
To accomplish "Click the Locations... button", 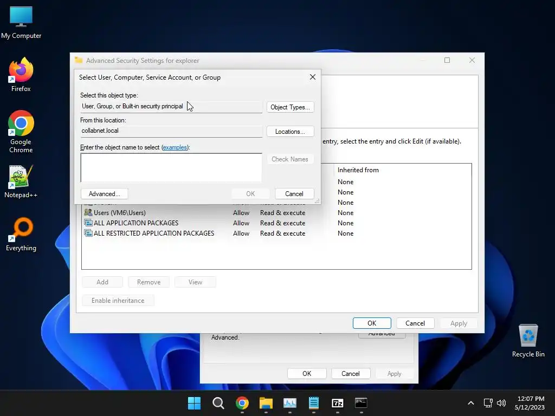I will tap(291, 132).
